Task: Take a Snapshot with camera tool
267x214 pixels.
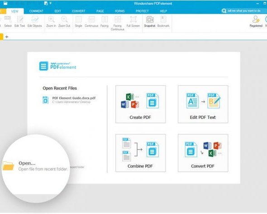Action: click(150, 22)
